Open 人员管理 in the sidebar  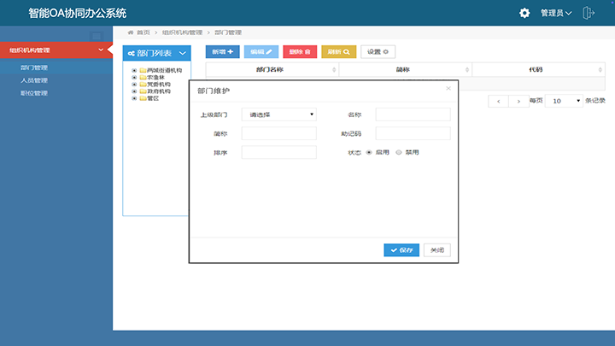click(34, 80)
